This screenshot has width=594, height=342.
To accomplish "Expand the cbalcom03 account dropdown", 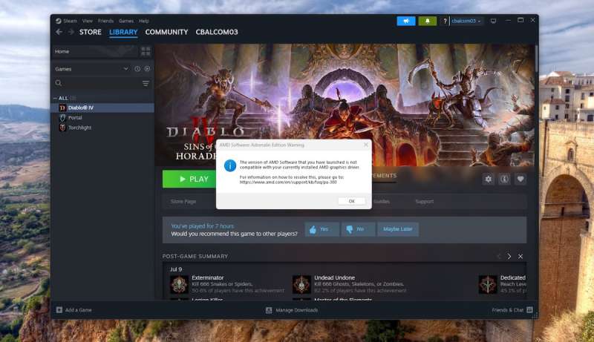I will [466, 22].
